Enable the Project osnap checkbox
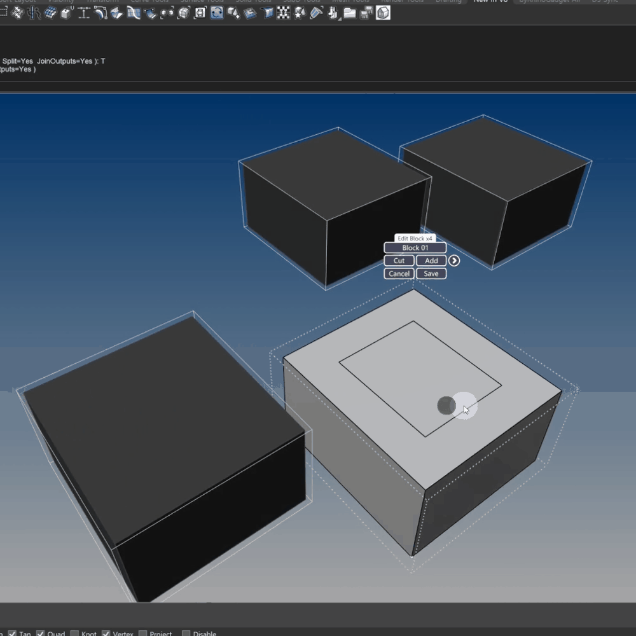Viewport: 636px width, 636px height. click(x=142, y=633)
